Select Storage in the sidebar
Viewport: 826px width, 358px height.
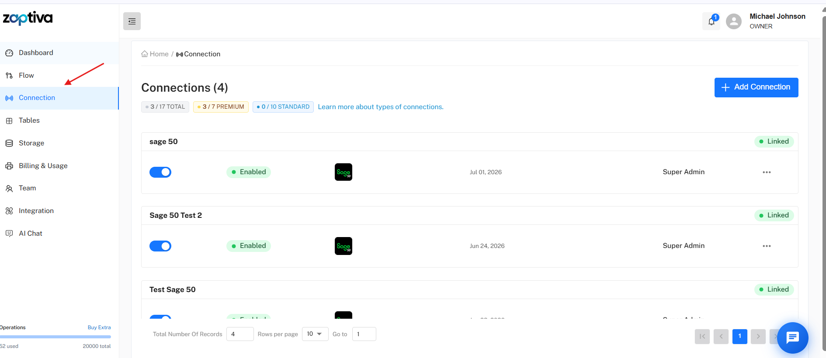[x=59, y=143]
